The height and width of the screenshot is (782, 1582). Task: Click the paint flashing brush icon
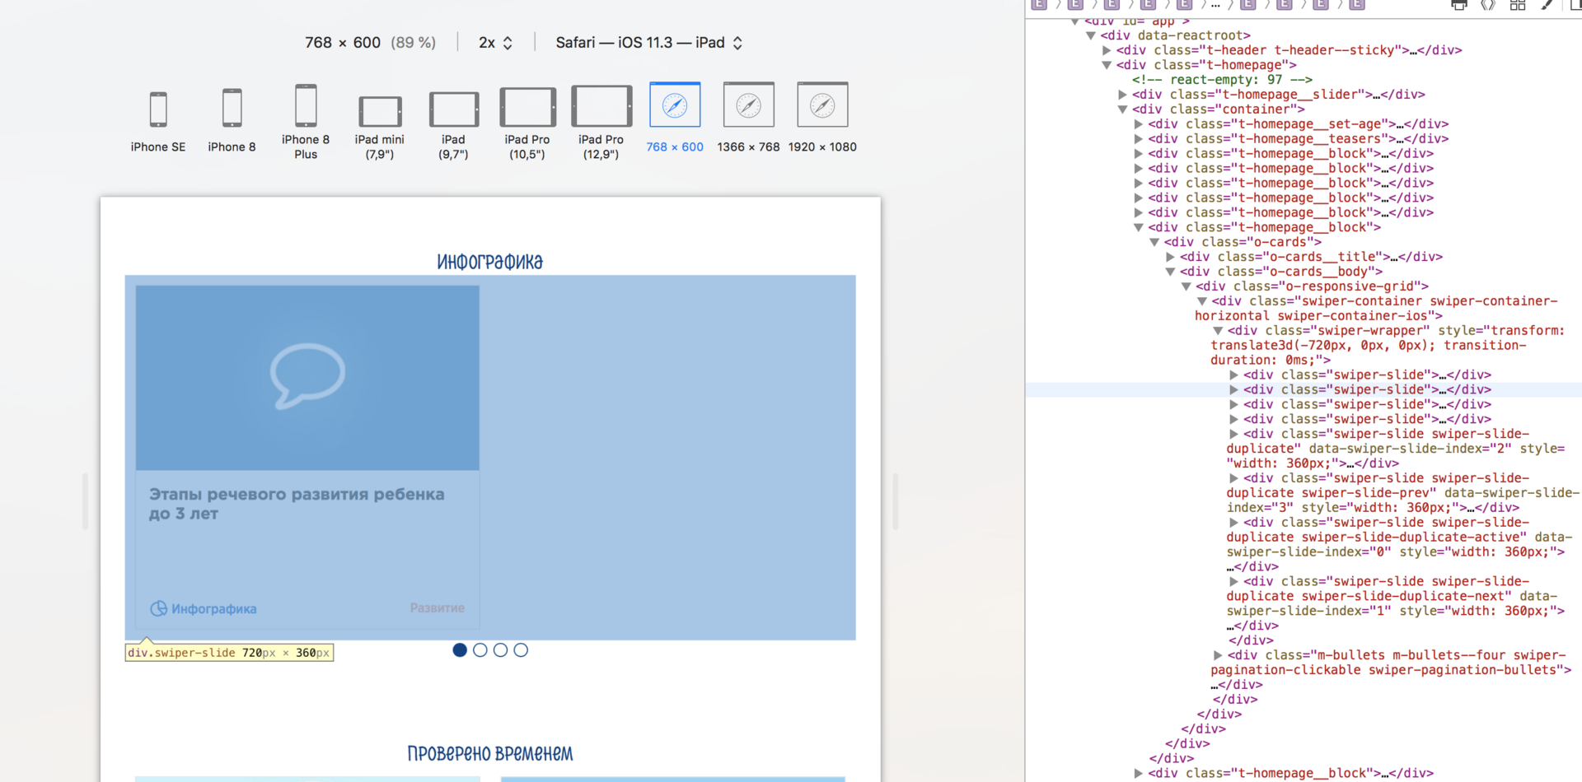click(x=1547, y=5)
